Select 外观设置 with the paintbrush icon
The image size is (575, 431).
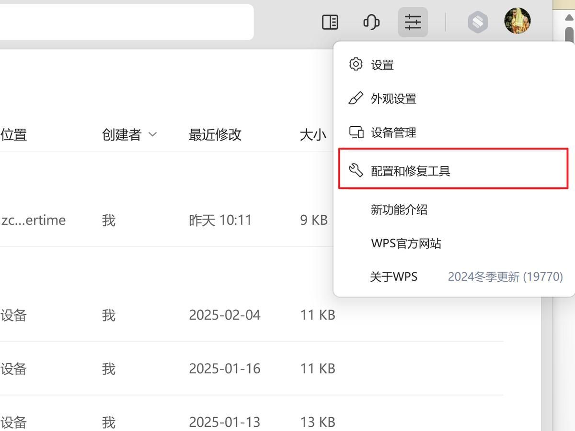click(x=393, y=98)
